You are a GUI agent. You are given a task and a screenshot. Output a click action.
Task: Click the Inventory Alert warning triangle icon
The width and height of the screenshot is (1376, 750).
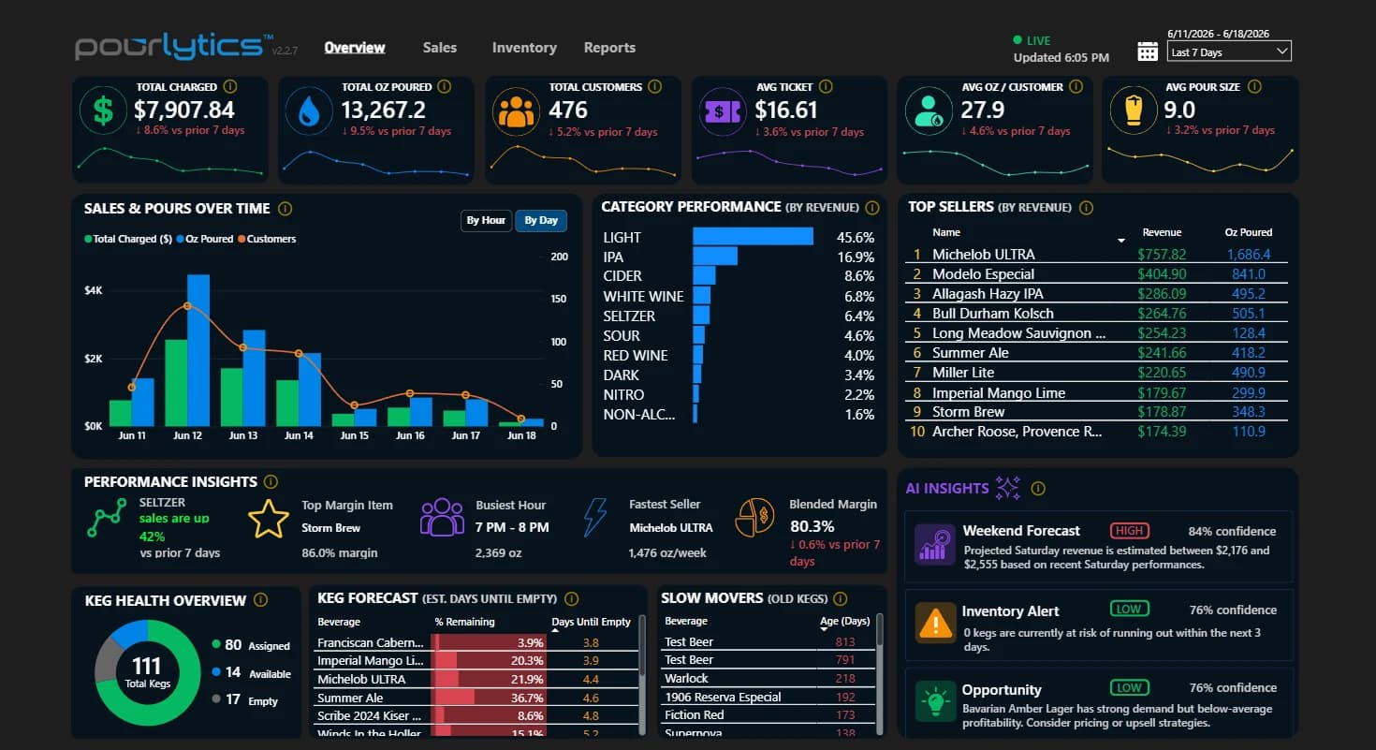tap(935, 623)
